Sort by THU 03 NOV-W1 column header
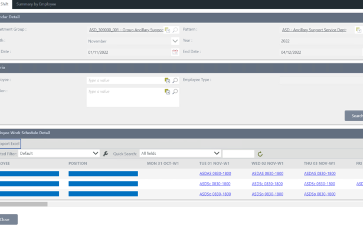The height and width of the screenshot is (227, 363). 319,164
